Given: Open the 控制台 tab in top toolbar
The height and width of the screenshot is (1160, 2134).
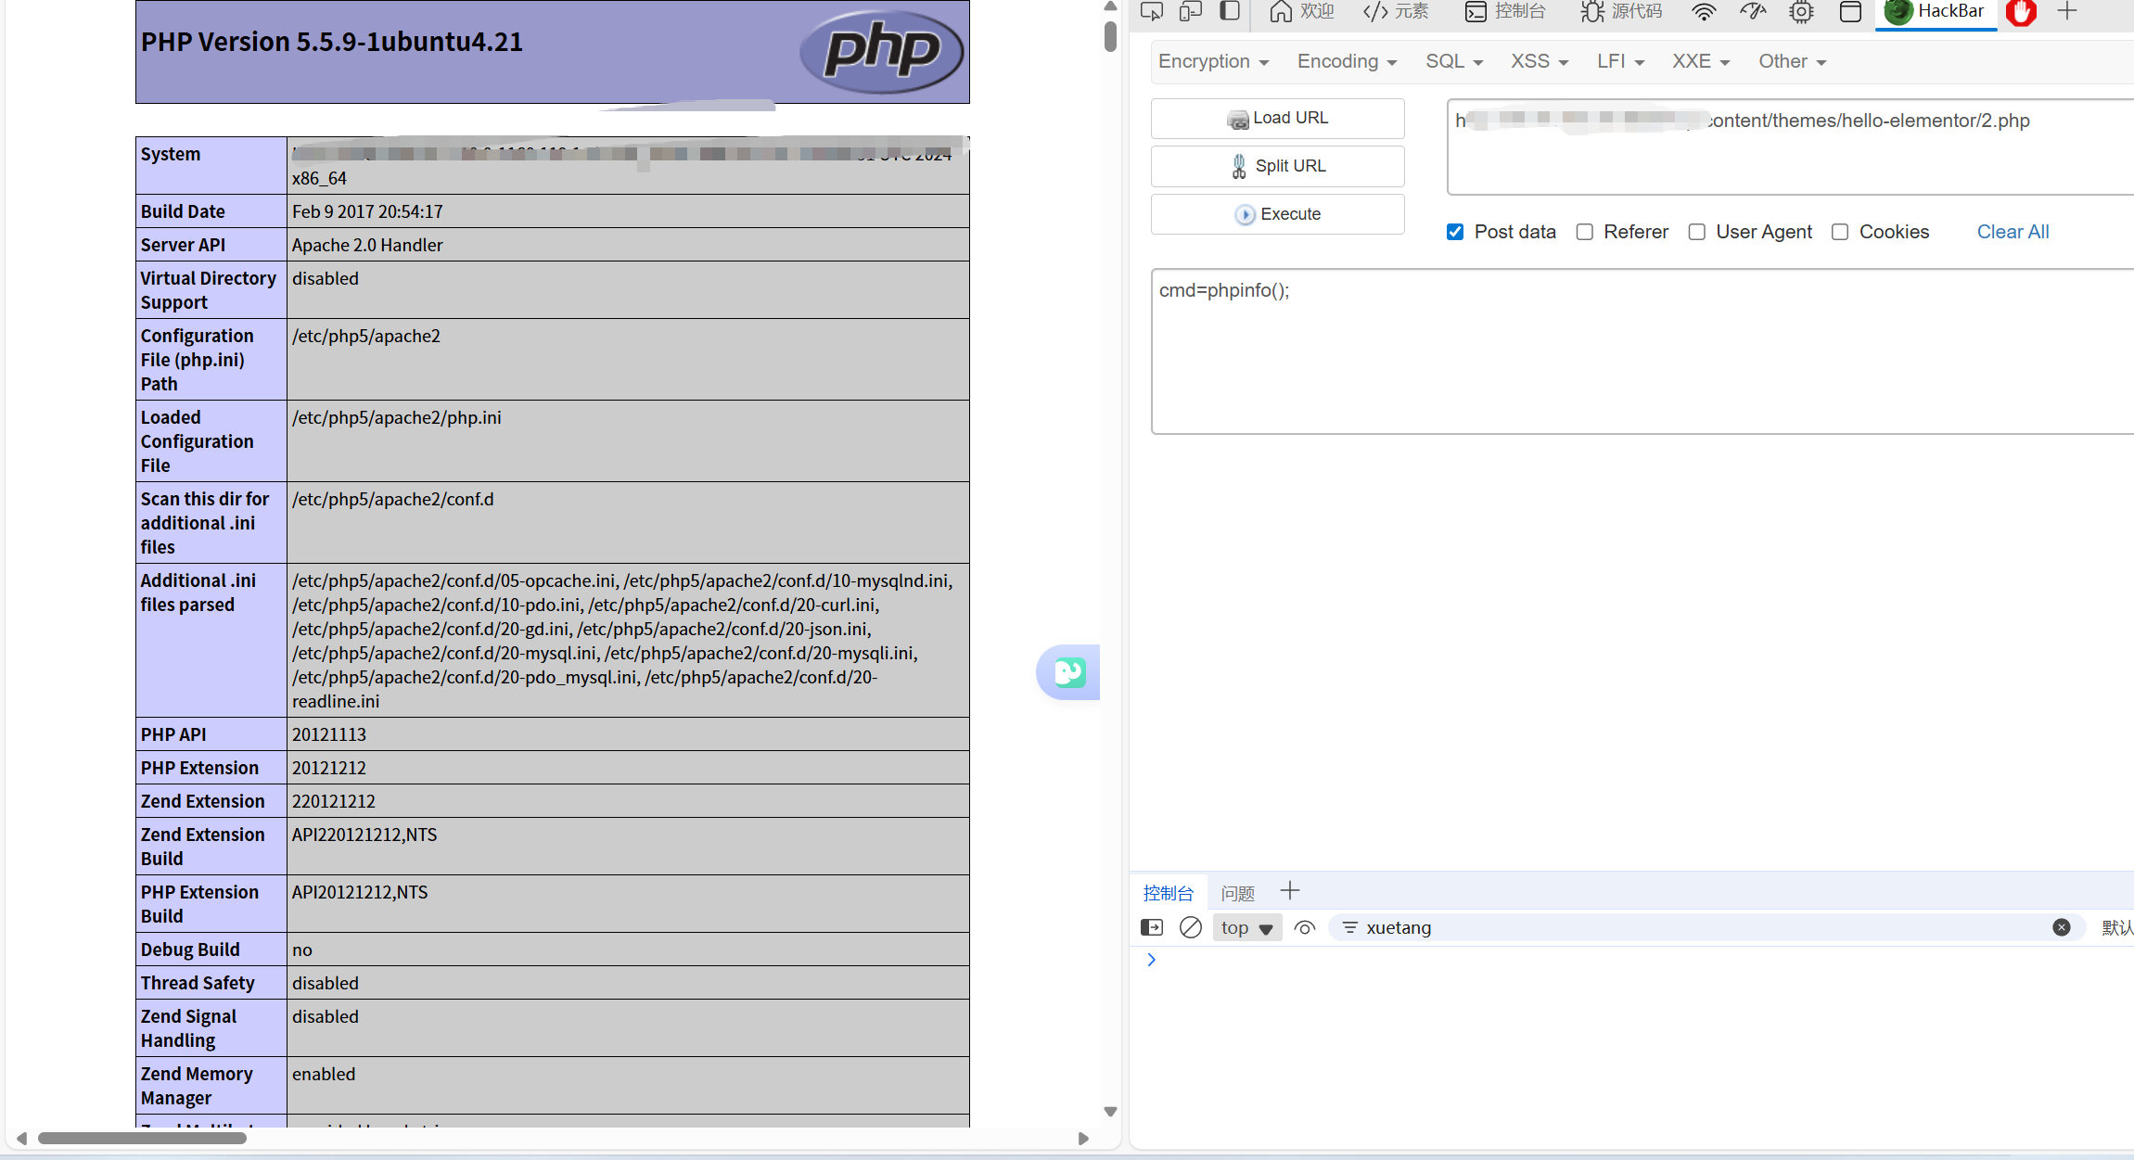Looking at the screenshot, I should (x=1506, y=11).
